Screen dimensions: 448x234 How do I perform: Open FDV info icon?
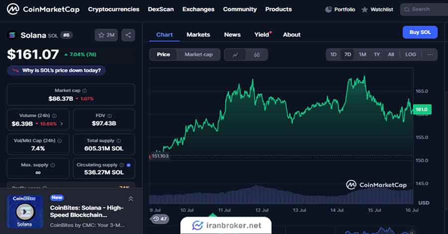tap(110, 116)
